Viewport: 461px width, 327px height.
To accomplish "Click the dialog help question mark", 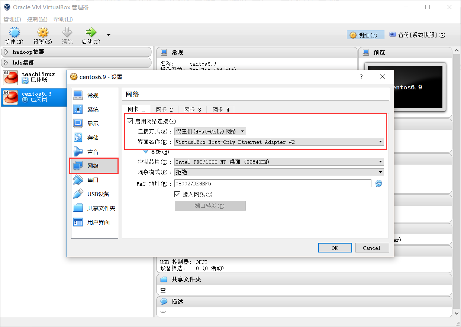I will pos(361,77).
